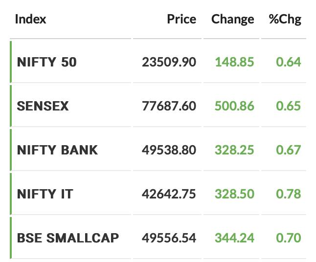Click the NIFTY 50 change value 148.85
This screenshot has width=316, height=262.
pyautogui.click(x=235, y=62)
